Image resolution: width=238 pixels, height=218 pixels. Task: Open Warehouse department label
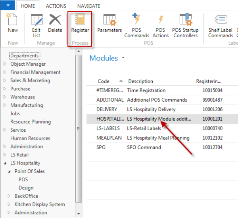[x=23, y=97]
